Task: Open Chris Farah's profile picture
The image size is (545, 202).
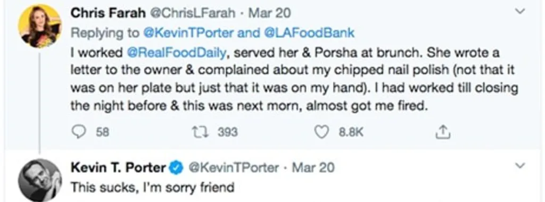Action: [x=39, y=27]
